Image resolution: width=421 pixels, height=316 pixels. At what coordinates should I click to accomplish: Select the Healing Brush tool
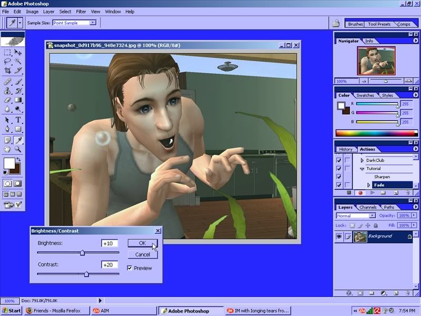click(7, 82)
